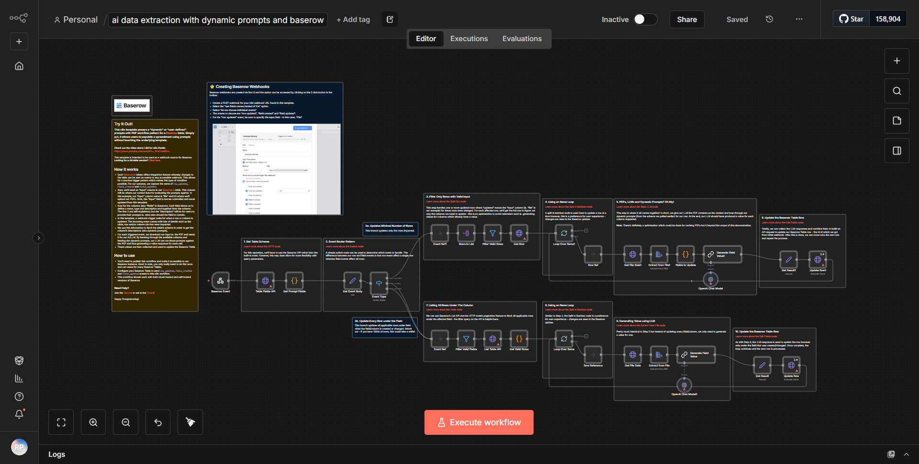Activate the workflow with the Inactive toggle

click(645, 19)
